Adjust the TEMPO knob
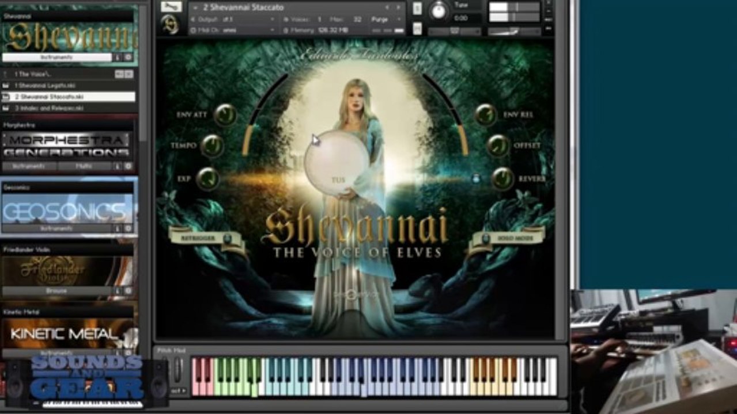Image resolution: width=737 pixels, height=414 pixels. tap(212, 146)
